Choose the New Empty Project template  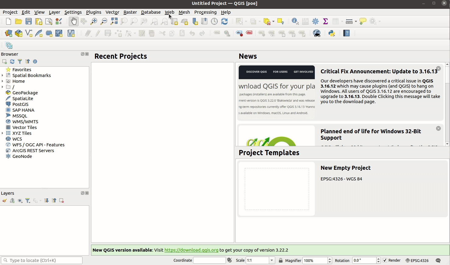(x=276, y=189)
